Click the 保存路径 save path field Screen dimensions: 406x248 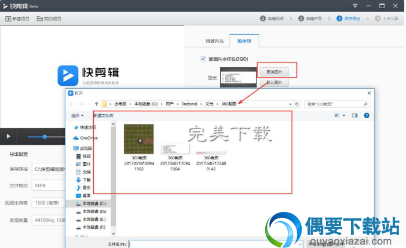pos(49,169)
